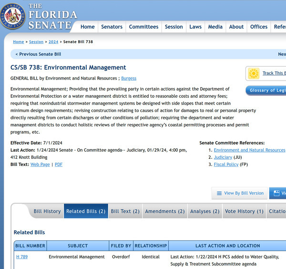Select the Related Bills (2) tab

click(86, 211)
